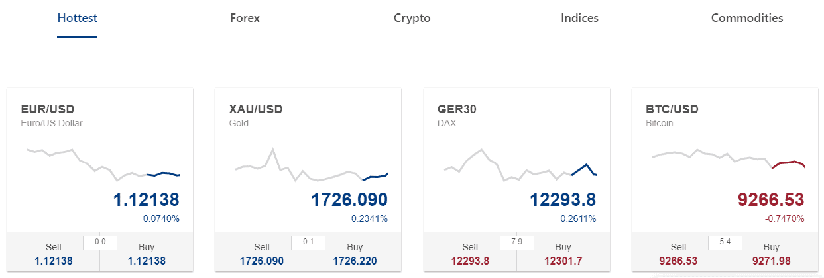Viewport: 824px width, 278px height.
Task: Buy Gold at 1726.220
Action: point(355,254)
